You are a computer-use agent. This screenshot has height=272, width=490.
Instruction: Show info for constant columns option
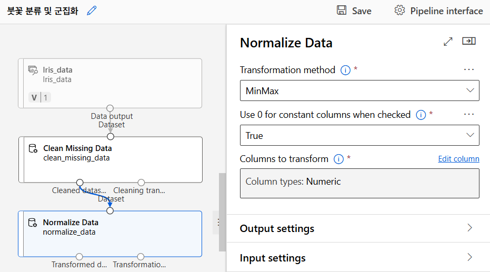(x=421, y=115)
